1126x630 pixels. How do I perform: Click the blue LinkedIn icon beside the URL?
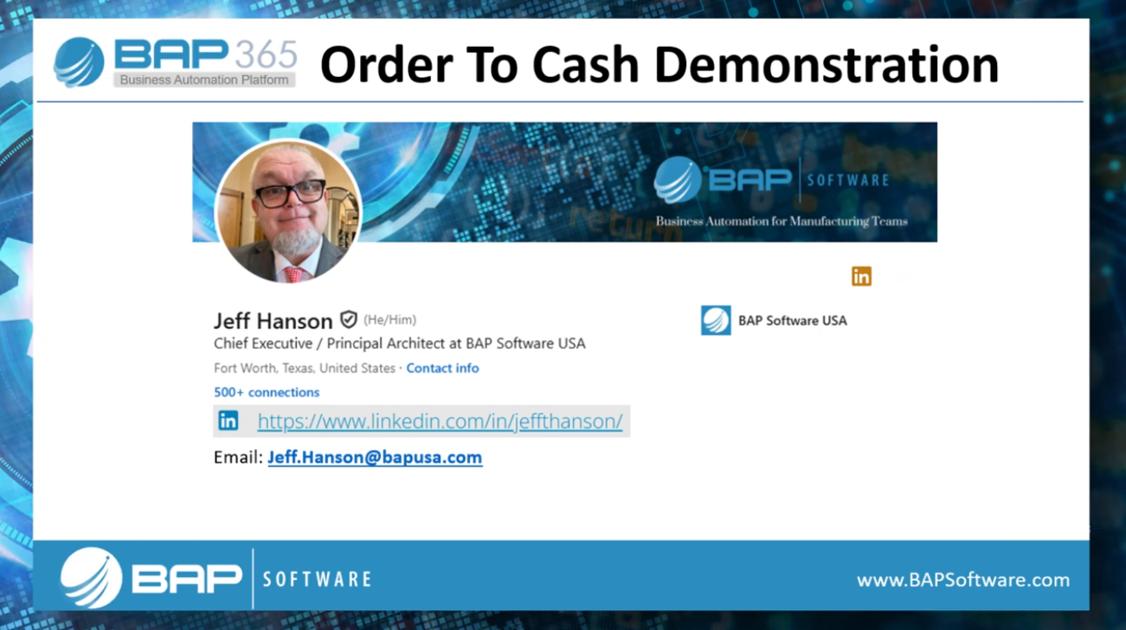(228, 421)
